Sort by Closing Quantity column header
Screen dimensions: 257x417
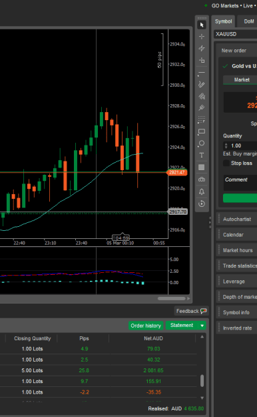tap(32, 338)
